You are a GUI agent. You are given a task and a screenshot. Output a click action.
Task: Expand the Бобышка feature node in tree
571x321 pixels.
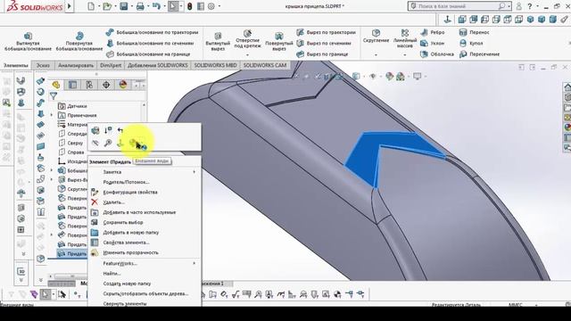click(x=52, y=170)
